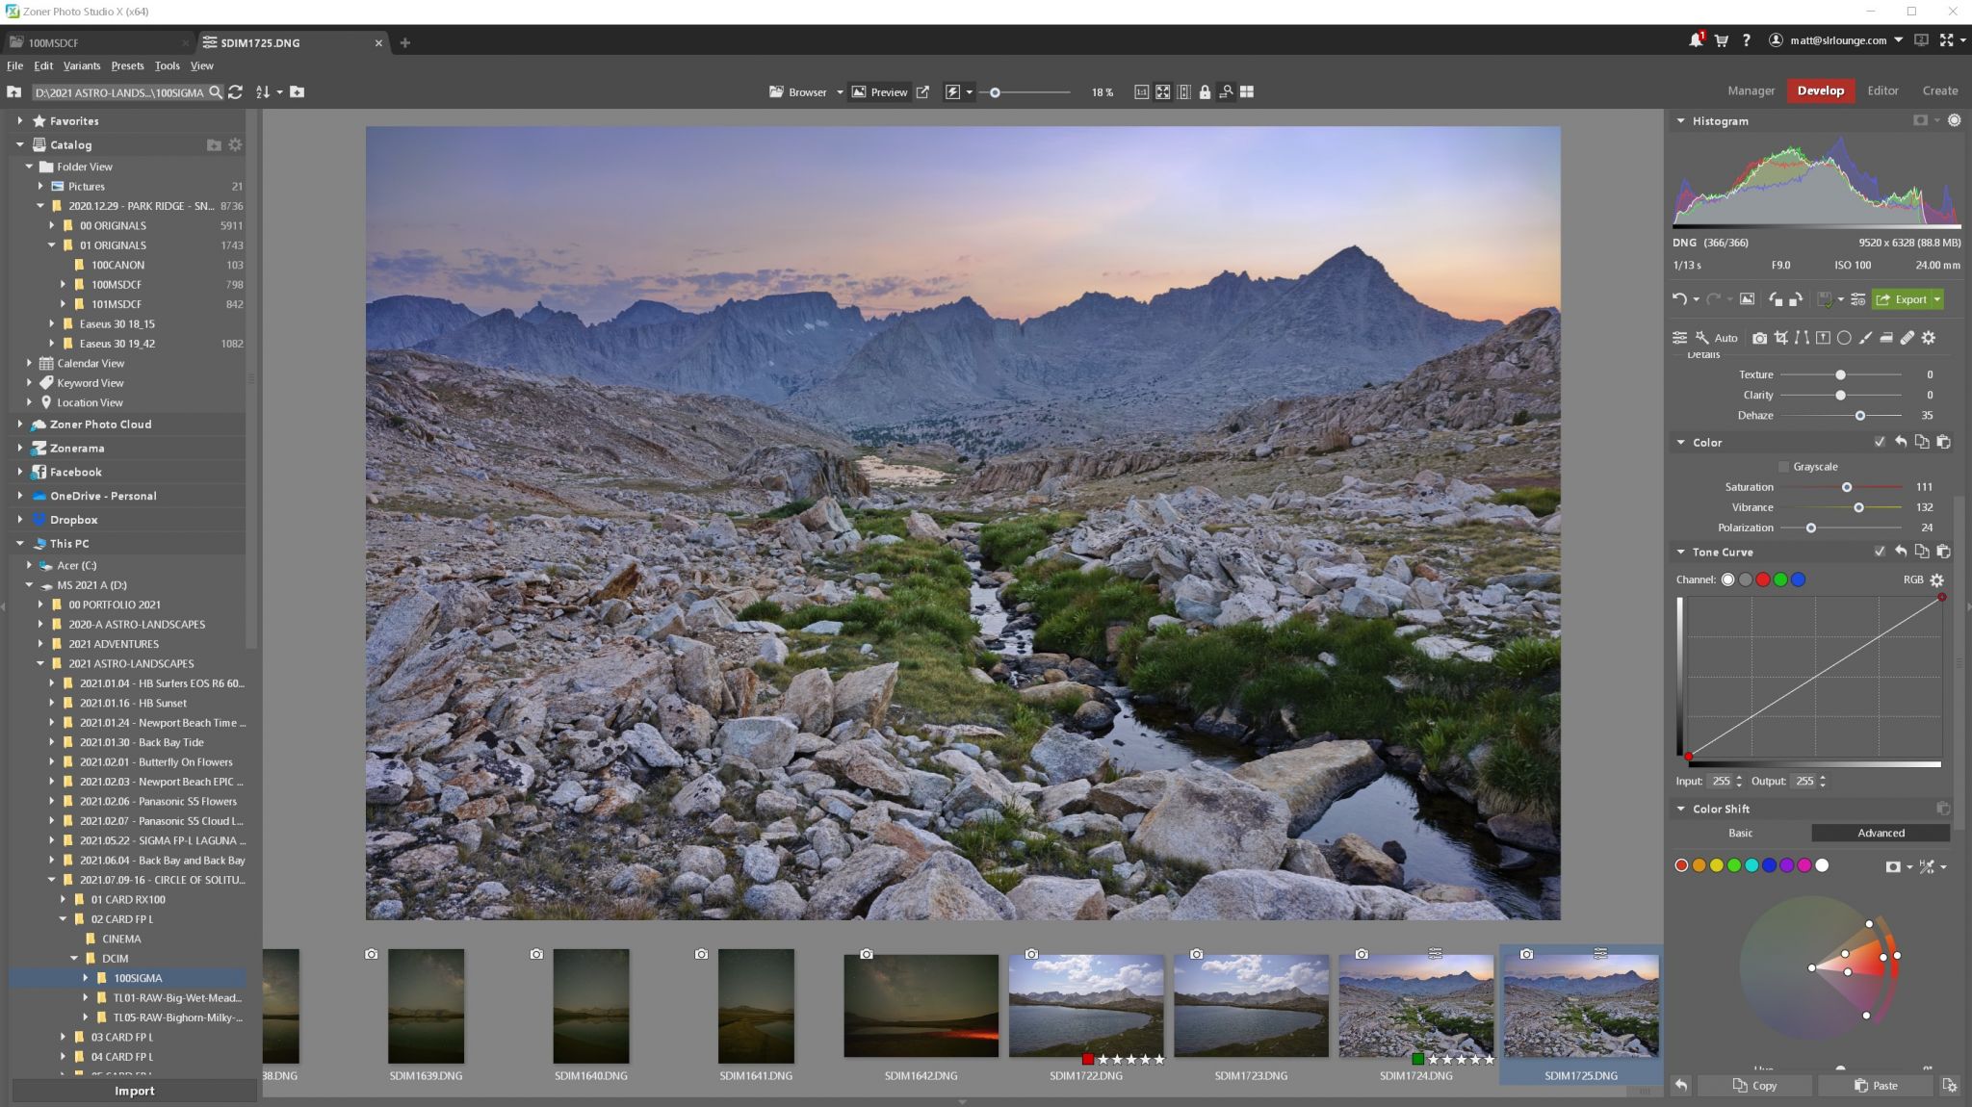
Task: Expand the Calendar View tree item
Action: tap(30, 363)
